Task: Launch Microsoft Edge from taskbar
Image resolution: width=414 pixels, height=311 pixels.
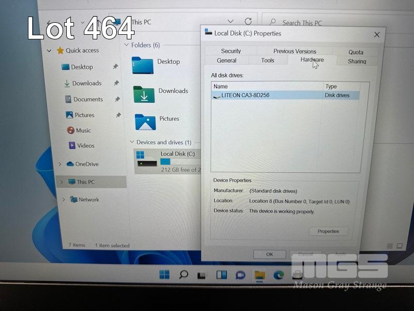Action: click(278, 275)
